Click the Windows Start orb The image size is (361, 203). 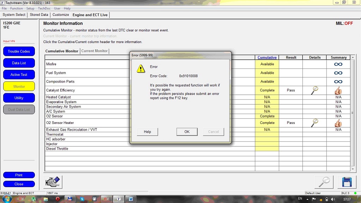tap(6, 199)
